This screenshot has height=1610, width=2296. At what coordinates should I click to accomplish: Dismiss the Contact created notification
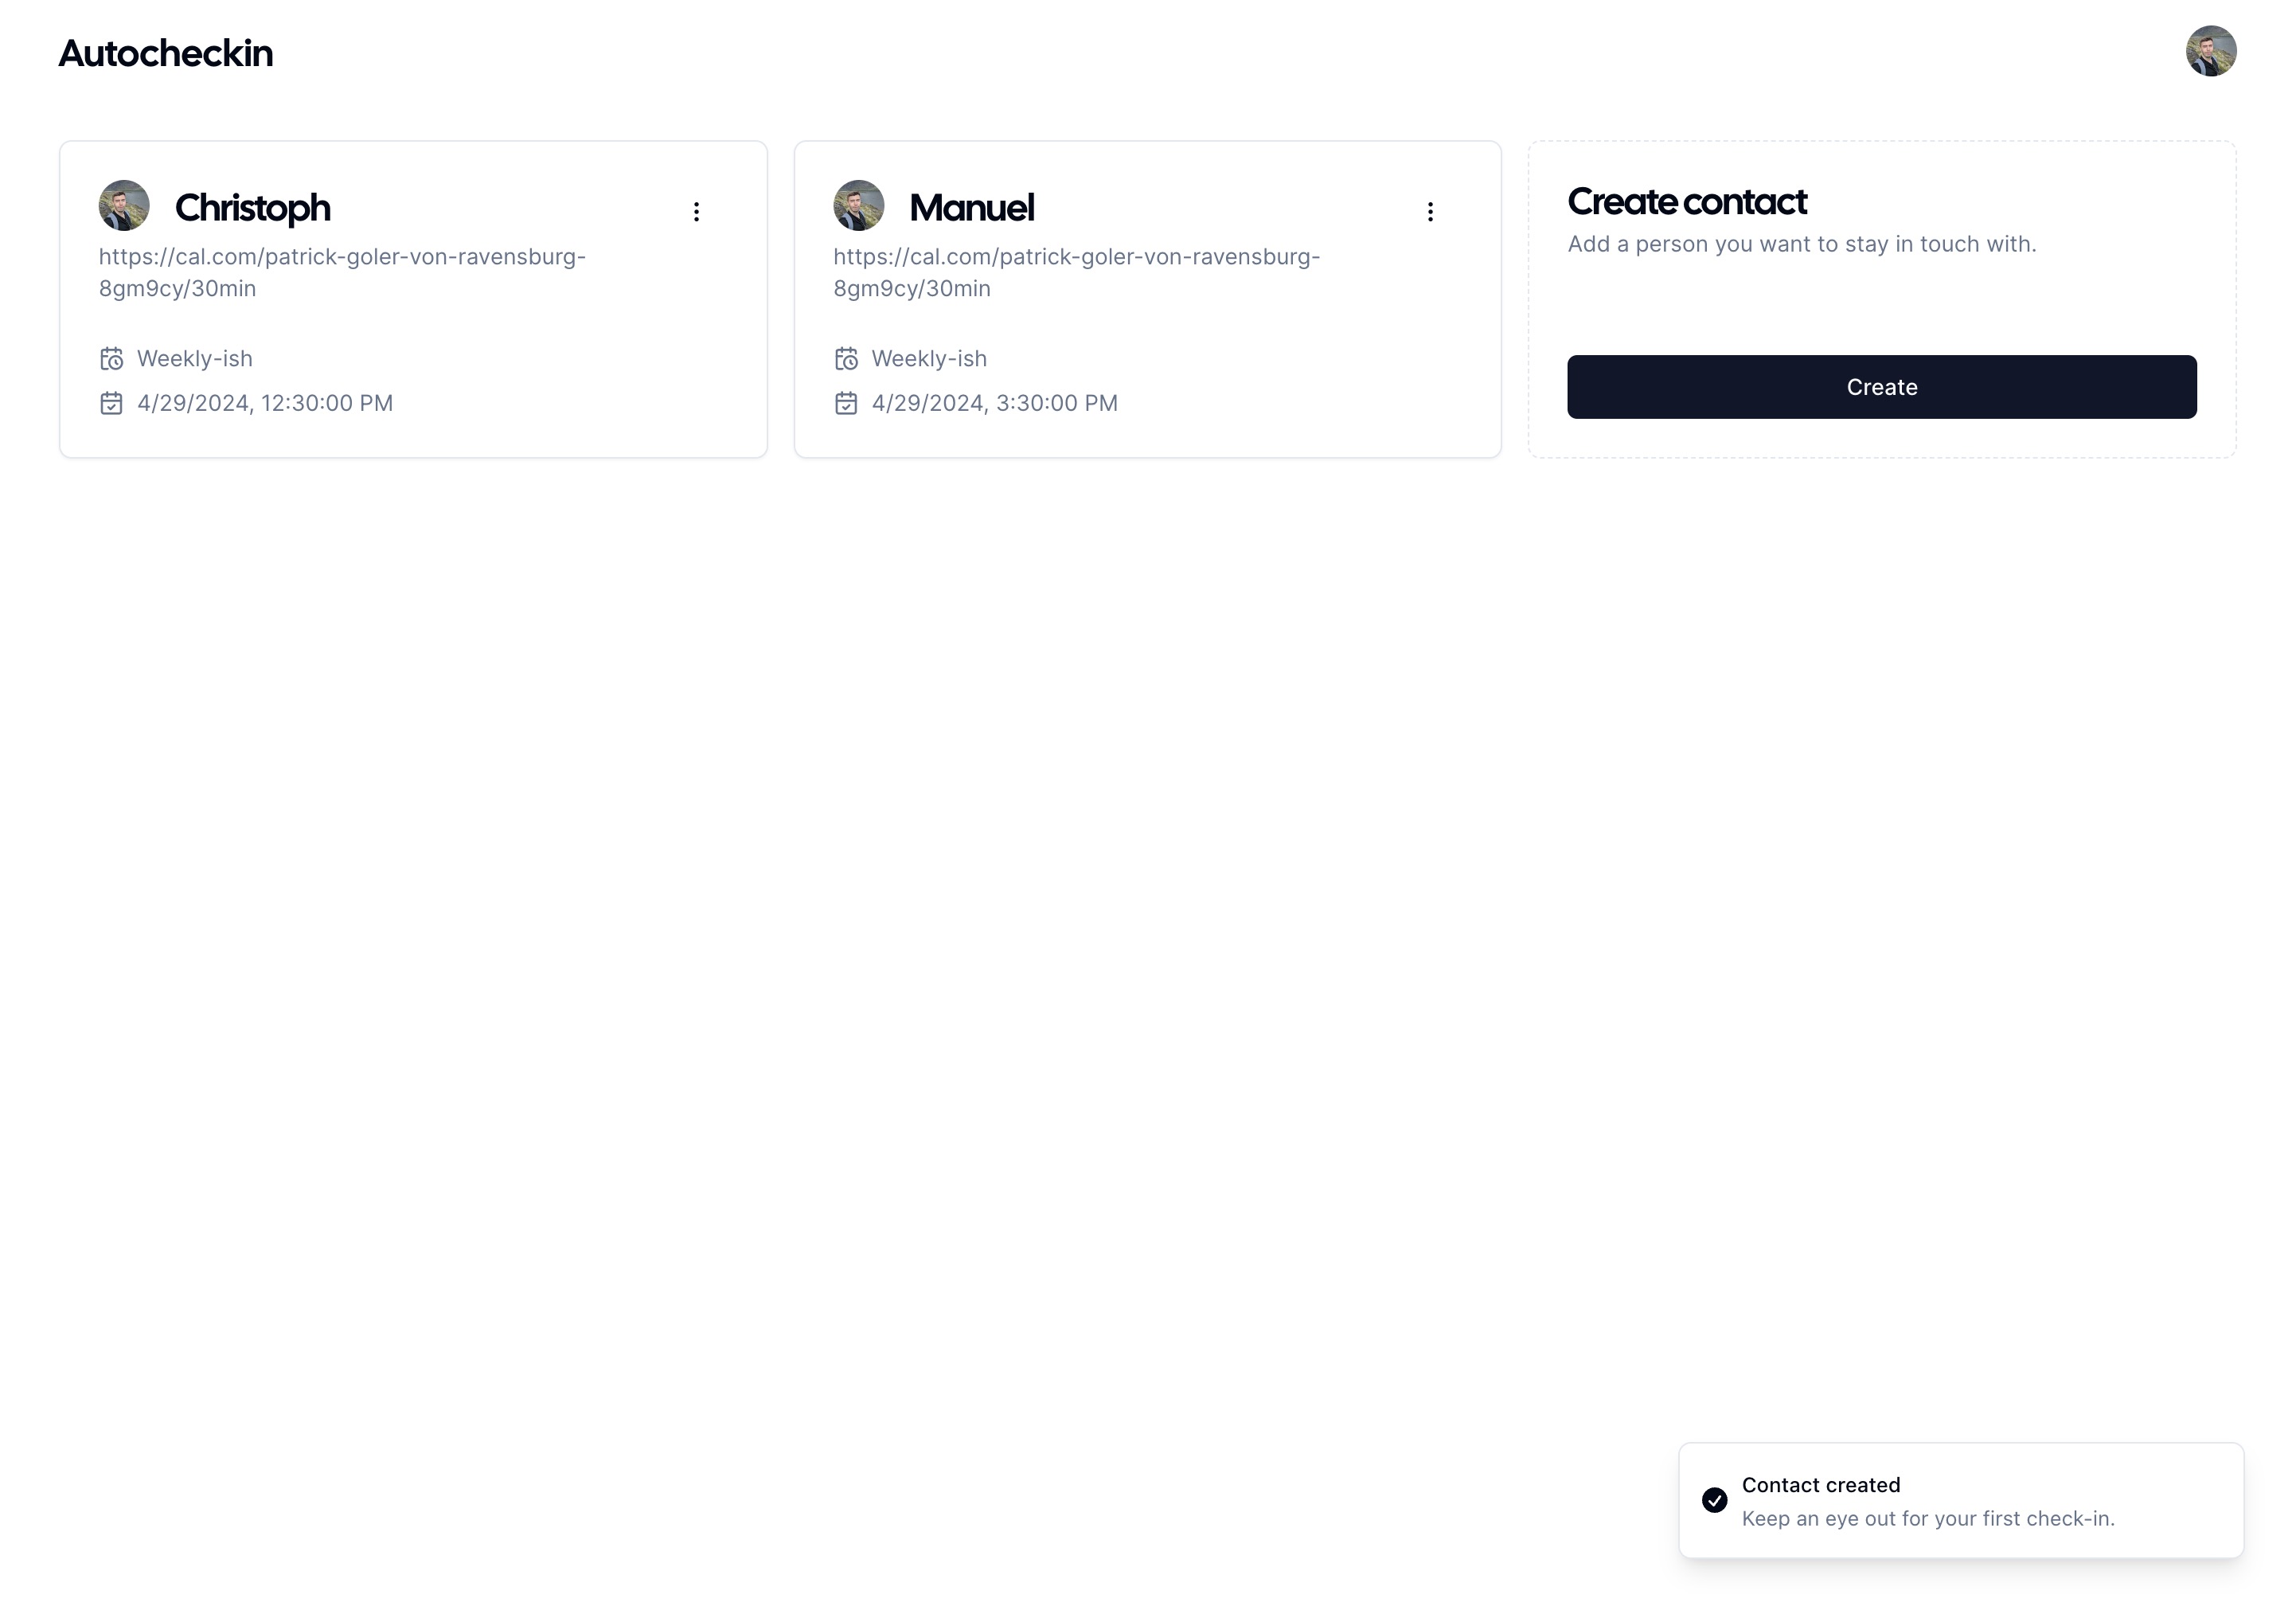tap(1959, 1501)
